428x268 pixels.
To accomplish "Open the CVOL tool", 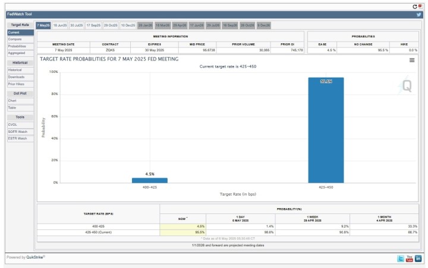I will pos(12,125).
